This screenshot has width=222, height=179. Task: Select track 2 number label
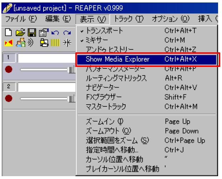click(x=9, y=87)
